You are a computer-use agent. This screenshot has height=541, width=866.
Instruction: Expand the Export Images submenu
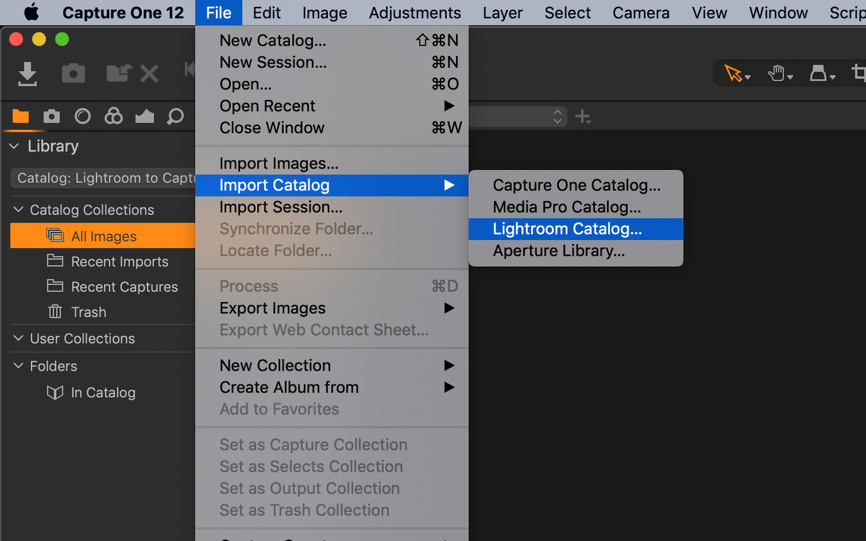click(331, 308)
